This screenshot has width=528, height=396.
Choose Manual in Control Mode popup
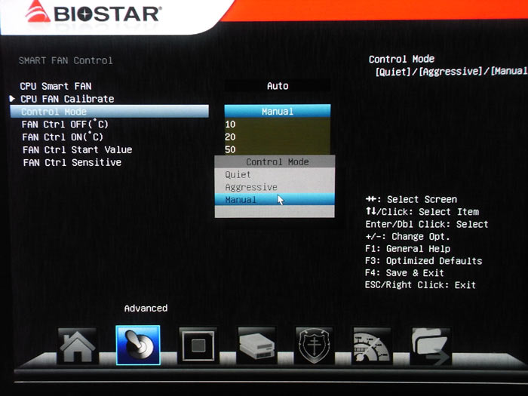coord(241,200)
